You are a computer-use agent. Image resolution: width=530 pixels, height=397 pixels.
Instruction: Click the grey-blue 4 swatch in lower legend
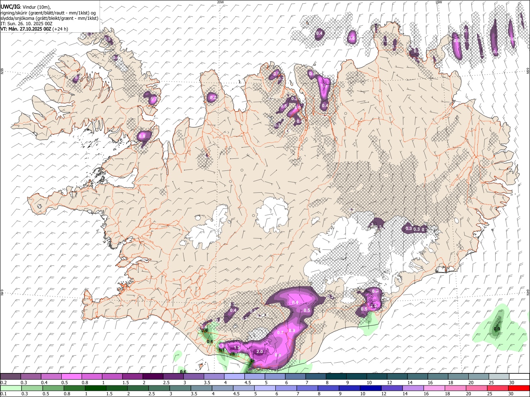point(222,388)
